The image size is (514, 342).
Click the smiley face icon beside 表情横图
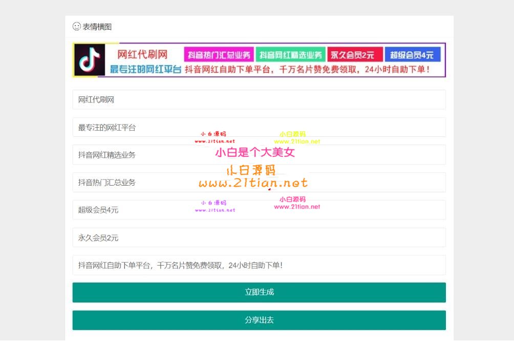pos(77,26)
